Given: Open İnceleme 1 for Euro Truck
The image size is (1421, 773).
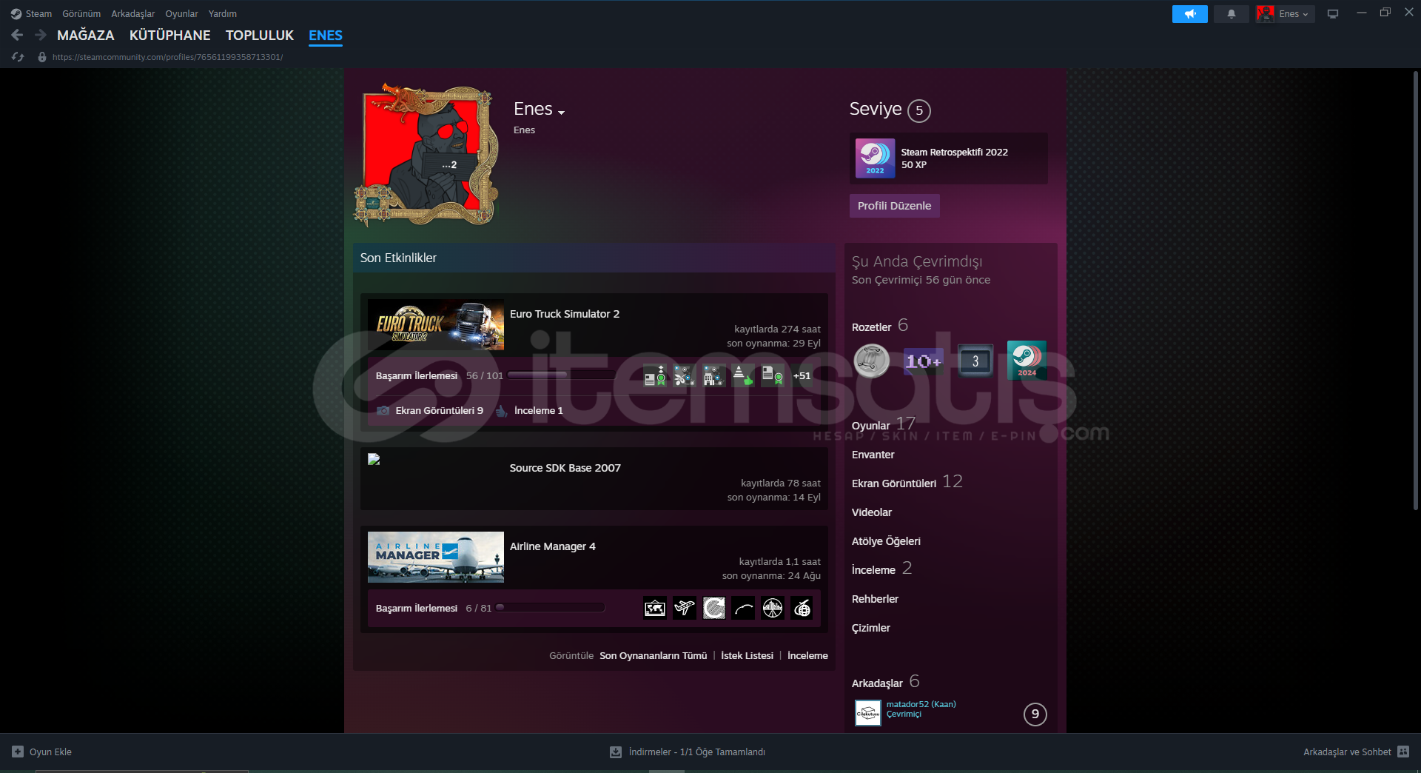Looking at the screenshot, I should 539,410.
